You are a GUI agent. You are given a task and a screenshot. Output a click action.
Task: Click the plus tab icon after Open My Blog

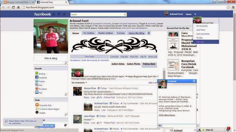tap(149, 33)
